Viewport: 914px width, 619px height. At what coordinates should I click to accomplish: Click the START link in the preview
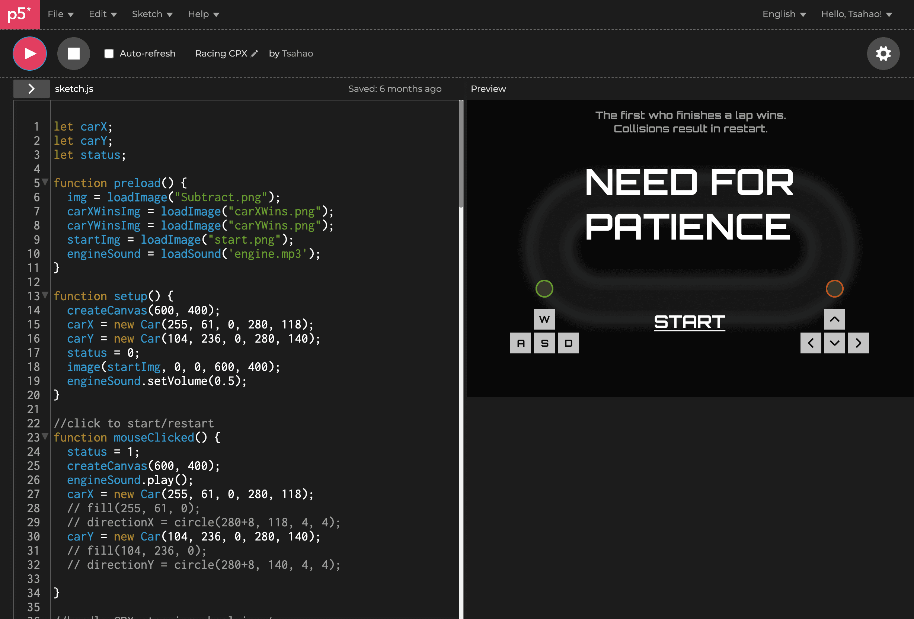pos(689,322)
